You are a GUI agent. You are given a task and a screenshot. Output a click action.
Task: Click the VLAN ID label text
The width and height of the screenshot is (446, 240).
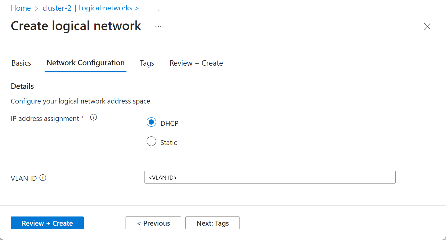point(24,178)
